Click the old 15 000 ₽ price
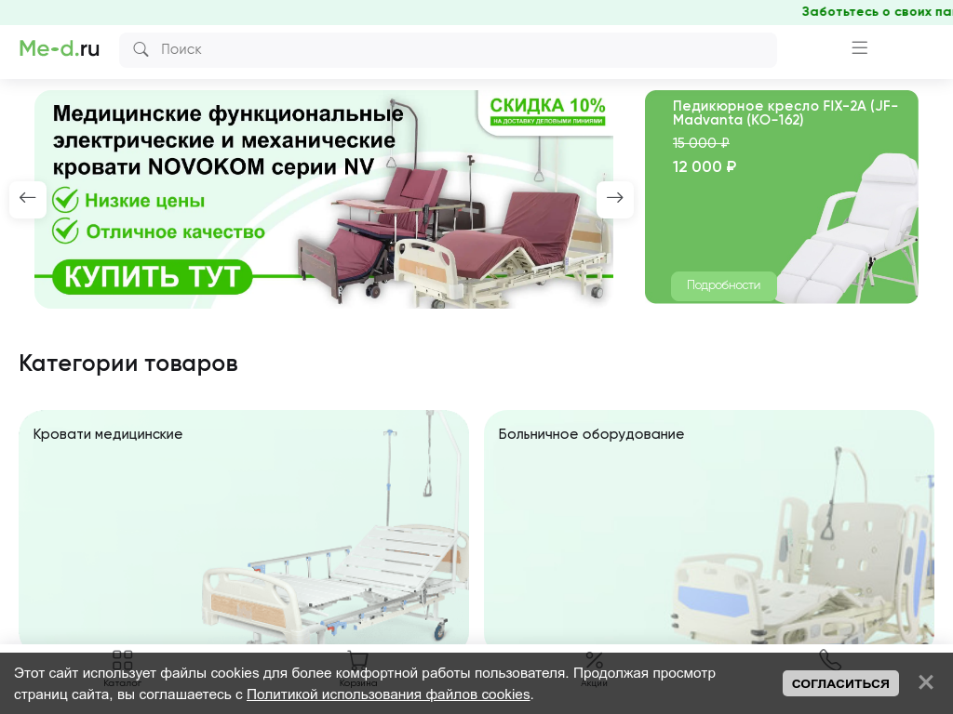This screenshot has height=714, width=953. pyautogui.click(x=701, y=142)
